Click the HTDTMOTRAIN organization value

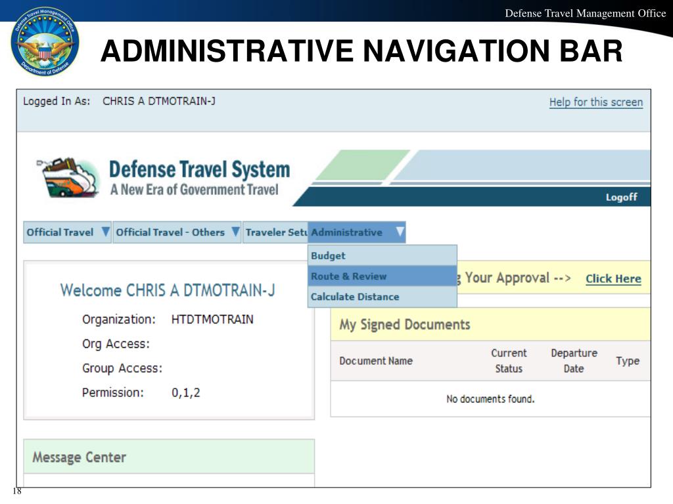pos(212,320)
